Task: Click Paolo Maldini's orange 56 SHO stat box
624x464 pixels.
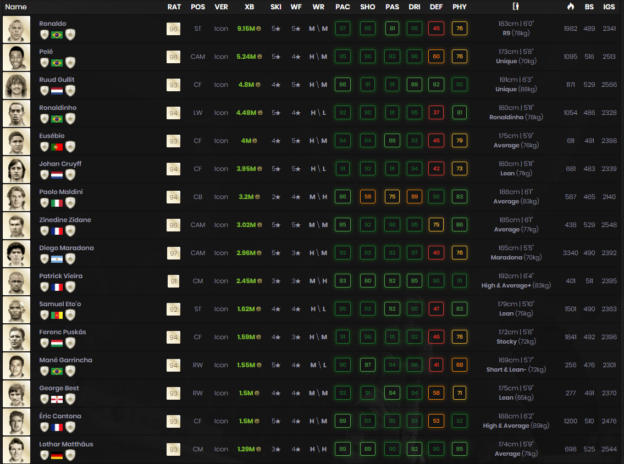Action: (x=368, y=197)
